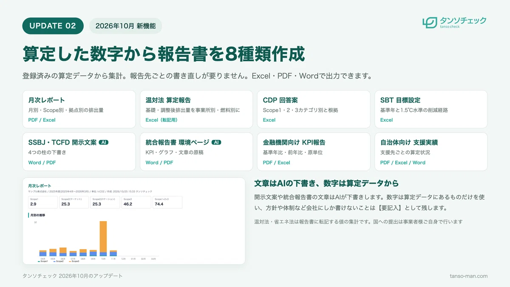Open the SBT 目標設定 card
This screenshot has width=510, height=287.
pos(431,109)
